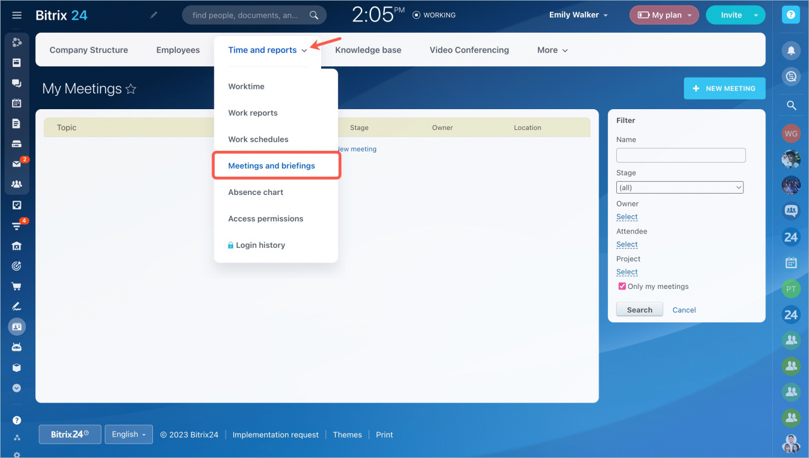Uncheck Only my meetings checkbox

pyautogui.click(x=622, y=286)
